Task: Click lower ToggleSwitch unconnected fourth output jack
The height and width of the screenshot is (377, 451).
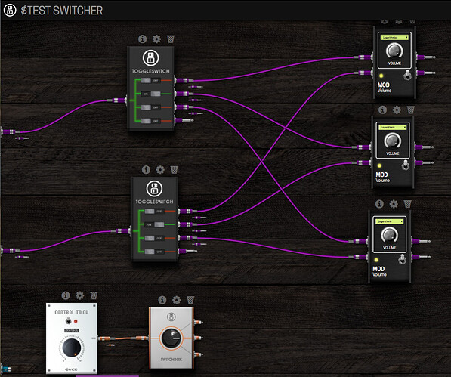Action: coord(187,251)
